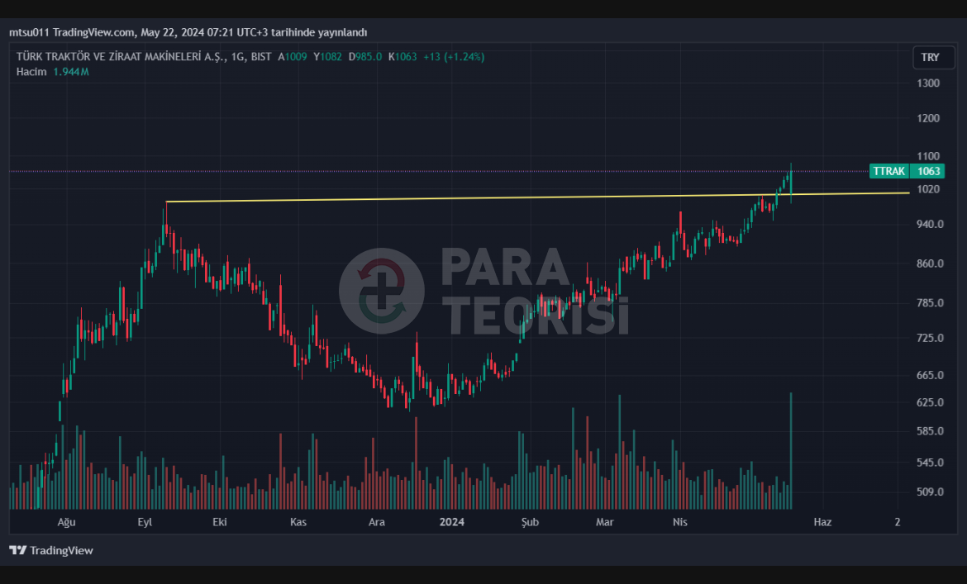This screenshot has width=967, height=584.
Task: Click the Eki month label on time axis
Action: tap(220, 522)
